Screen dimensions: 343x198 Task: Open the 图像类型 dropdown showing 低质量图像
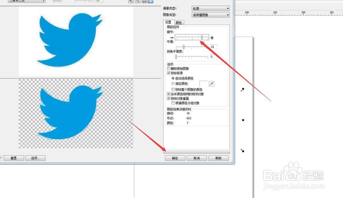(211, 15)
